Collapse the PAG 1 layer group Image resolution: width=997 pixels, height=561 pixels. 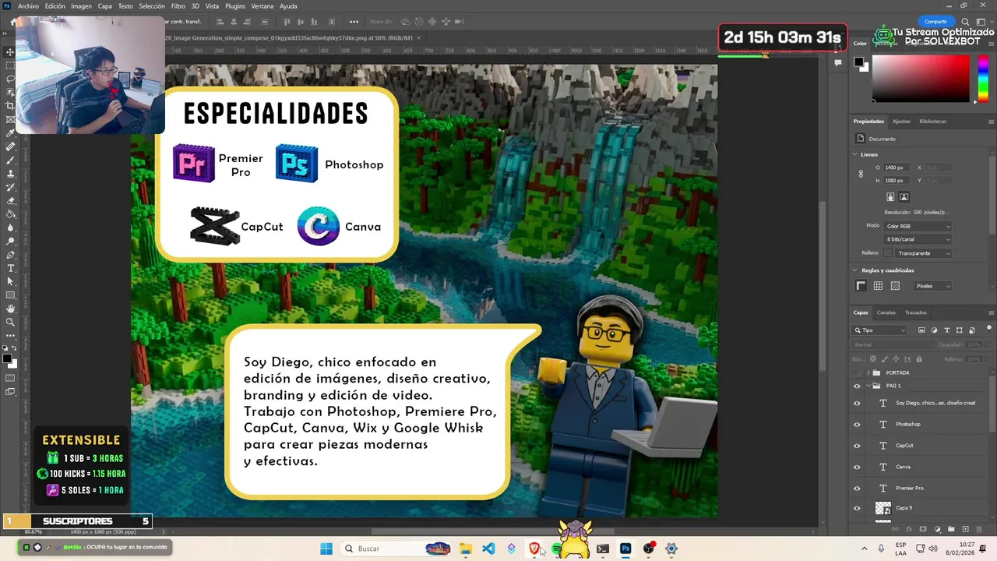868,386
